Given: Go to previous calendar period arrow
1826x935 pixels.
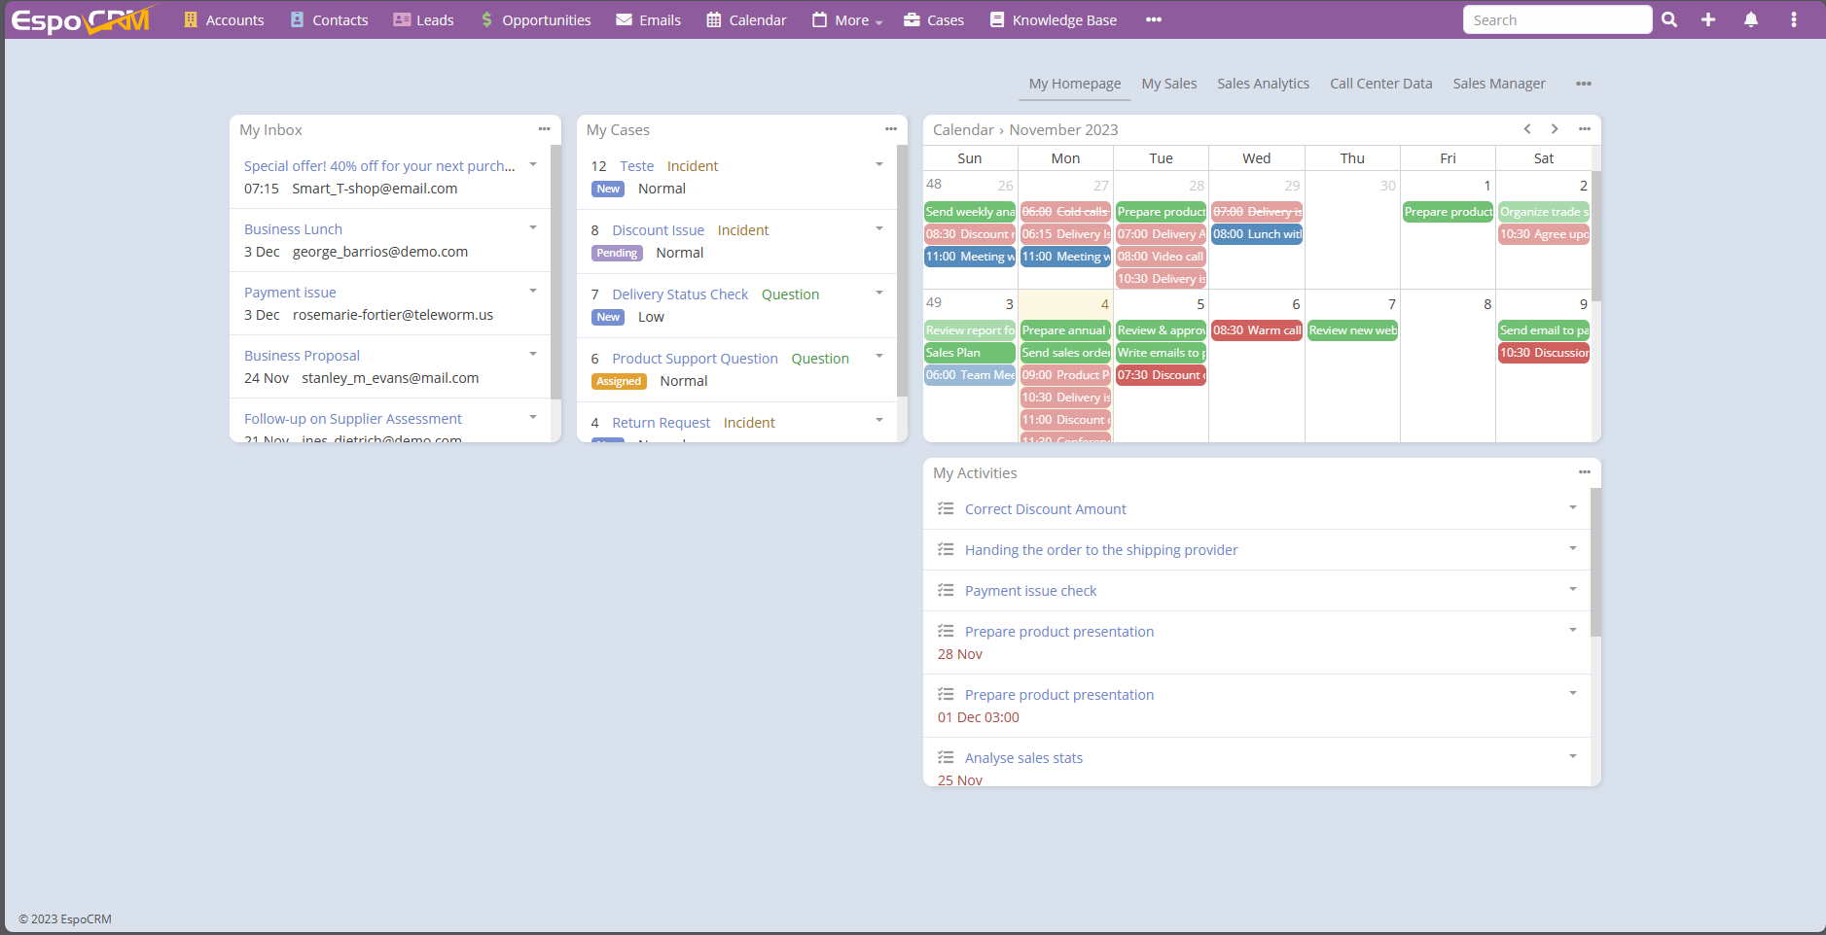Looking at the screenshot, I should [1527, 129].
